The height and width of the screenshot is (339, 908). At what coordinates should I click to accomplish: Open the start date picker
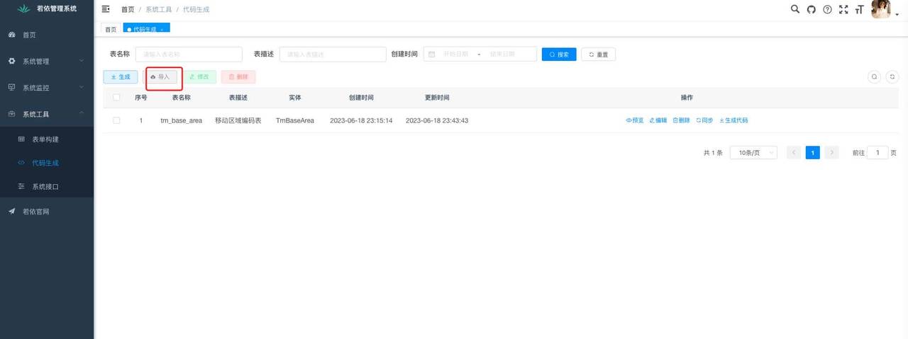click(x=456, y=54)
